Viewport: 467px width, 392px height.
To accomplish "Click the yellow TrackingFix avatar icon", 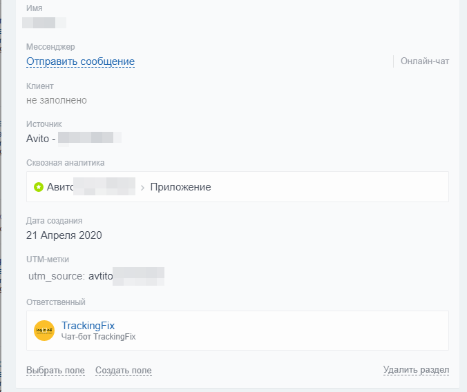I will pos(44,331).
